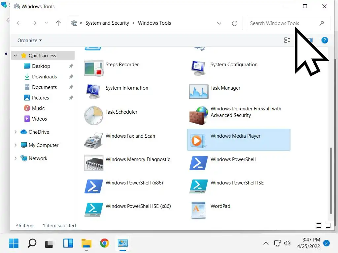
Task: Select Documents in the navigation pane
Action: 45,87
